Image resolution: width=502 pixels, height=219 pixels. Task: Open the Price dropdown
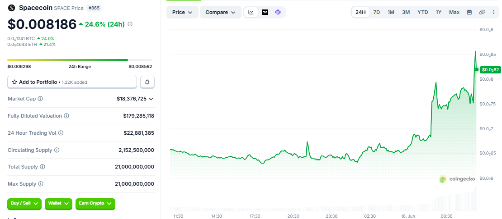click(182, 12)
